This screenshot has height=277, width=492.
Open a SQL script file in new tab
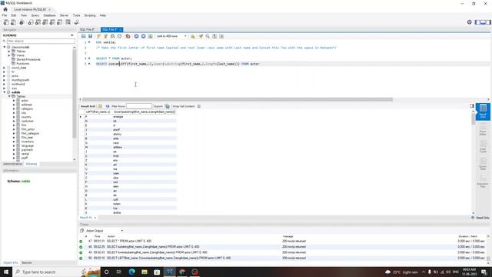tap(14, 22)
